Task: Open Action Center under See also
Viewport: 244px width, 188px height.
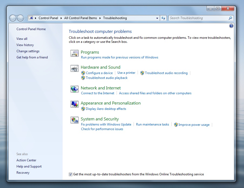Action: tap(26, 160)
